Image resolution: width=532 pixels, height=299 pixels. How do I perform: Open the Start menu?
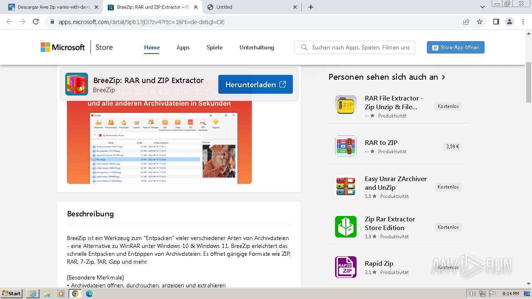[x=12, y=293]
